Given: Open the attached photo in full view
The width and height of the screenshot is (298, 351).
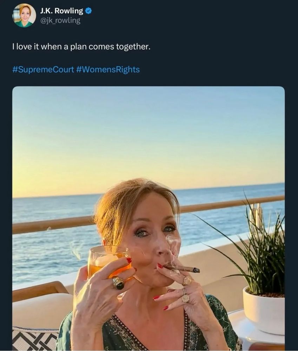Looking at the screenshot, I should (148, 218).
